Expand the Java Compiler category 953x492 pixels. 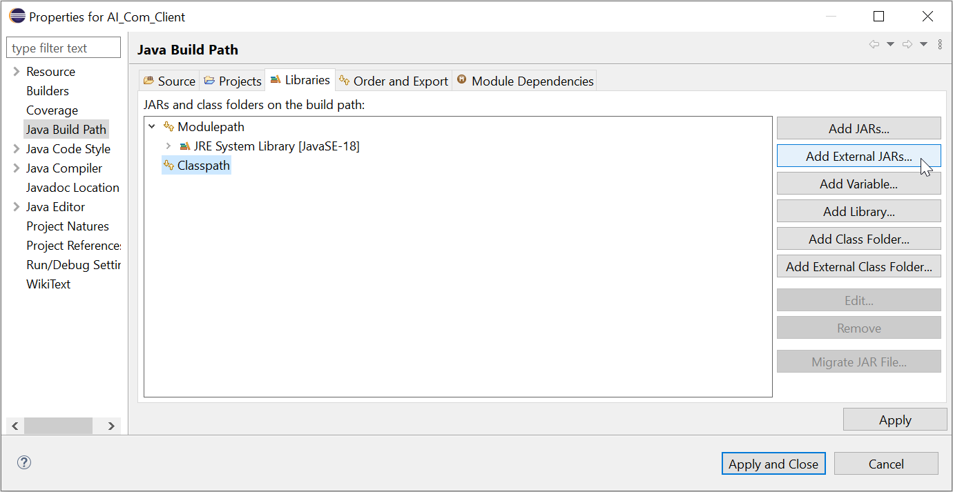click(x=16, y=168)
